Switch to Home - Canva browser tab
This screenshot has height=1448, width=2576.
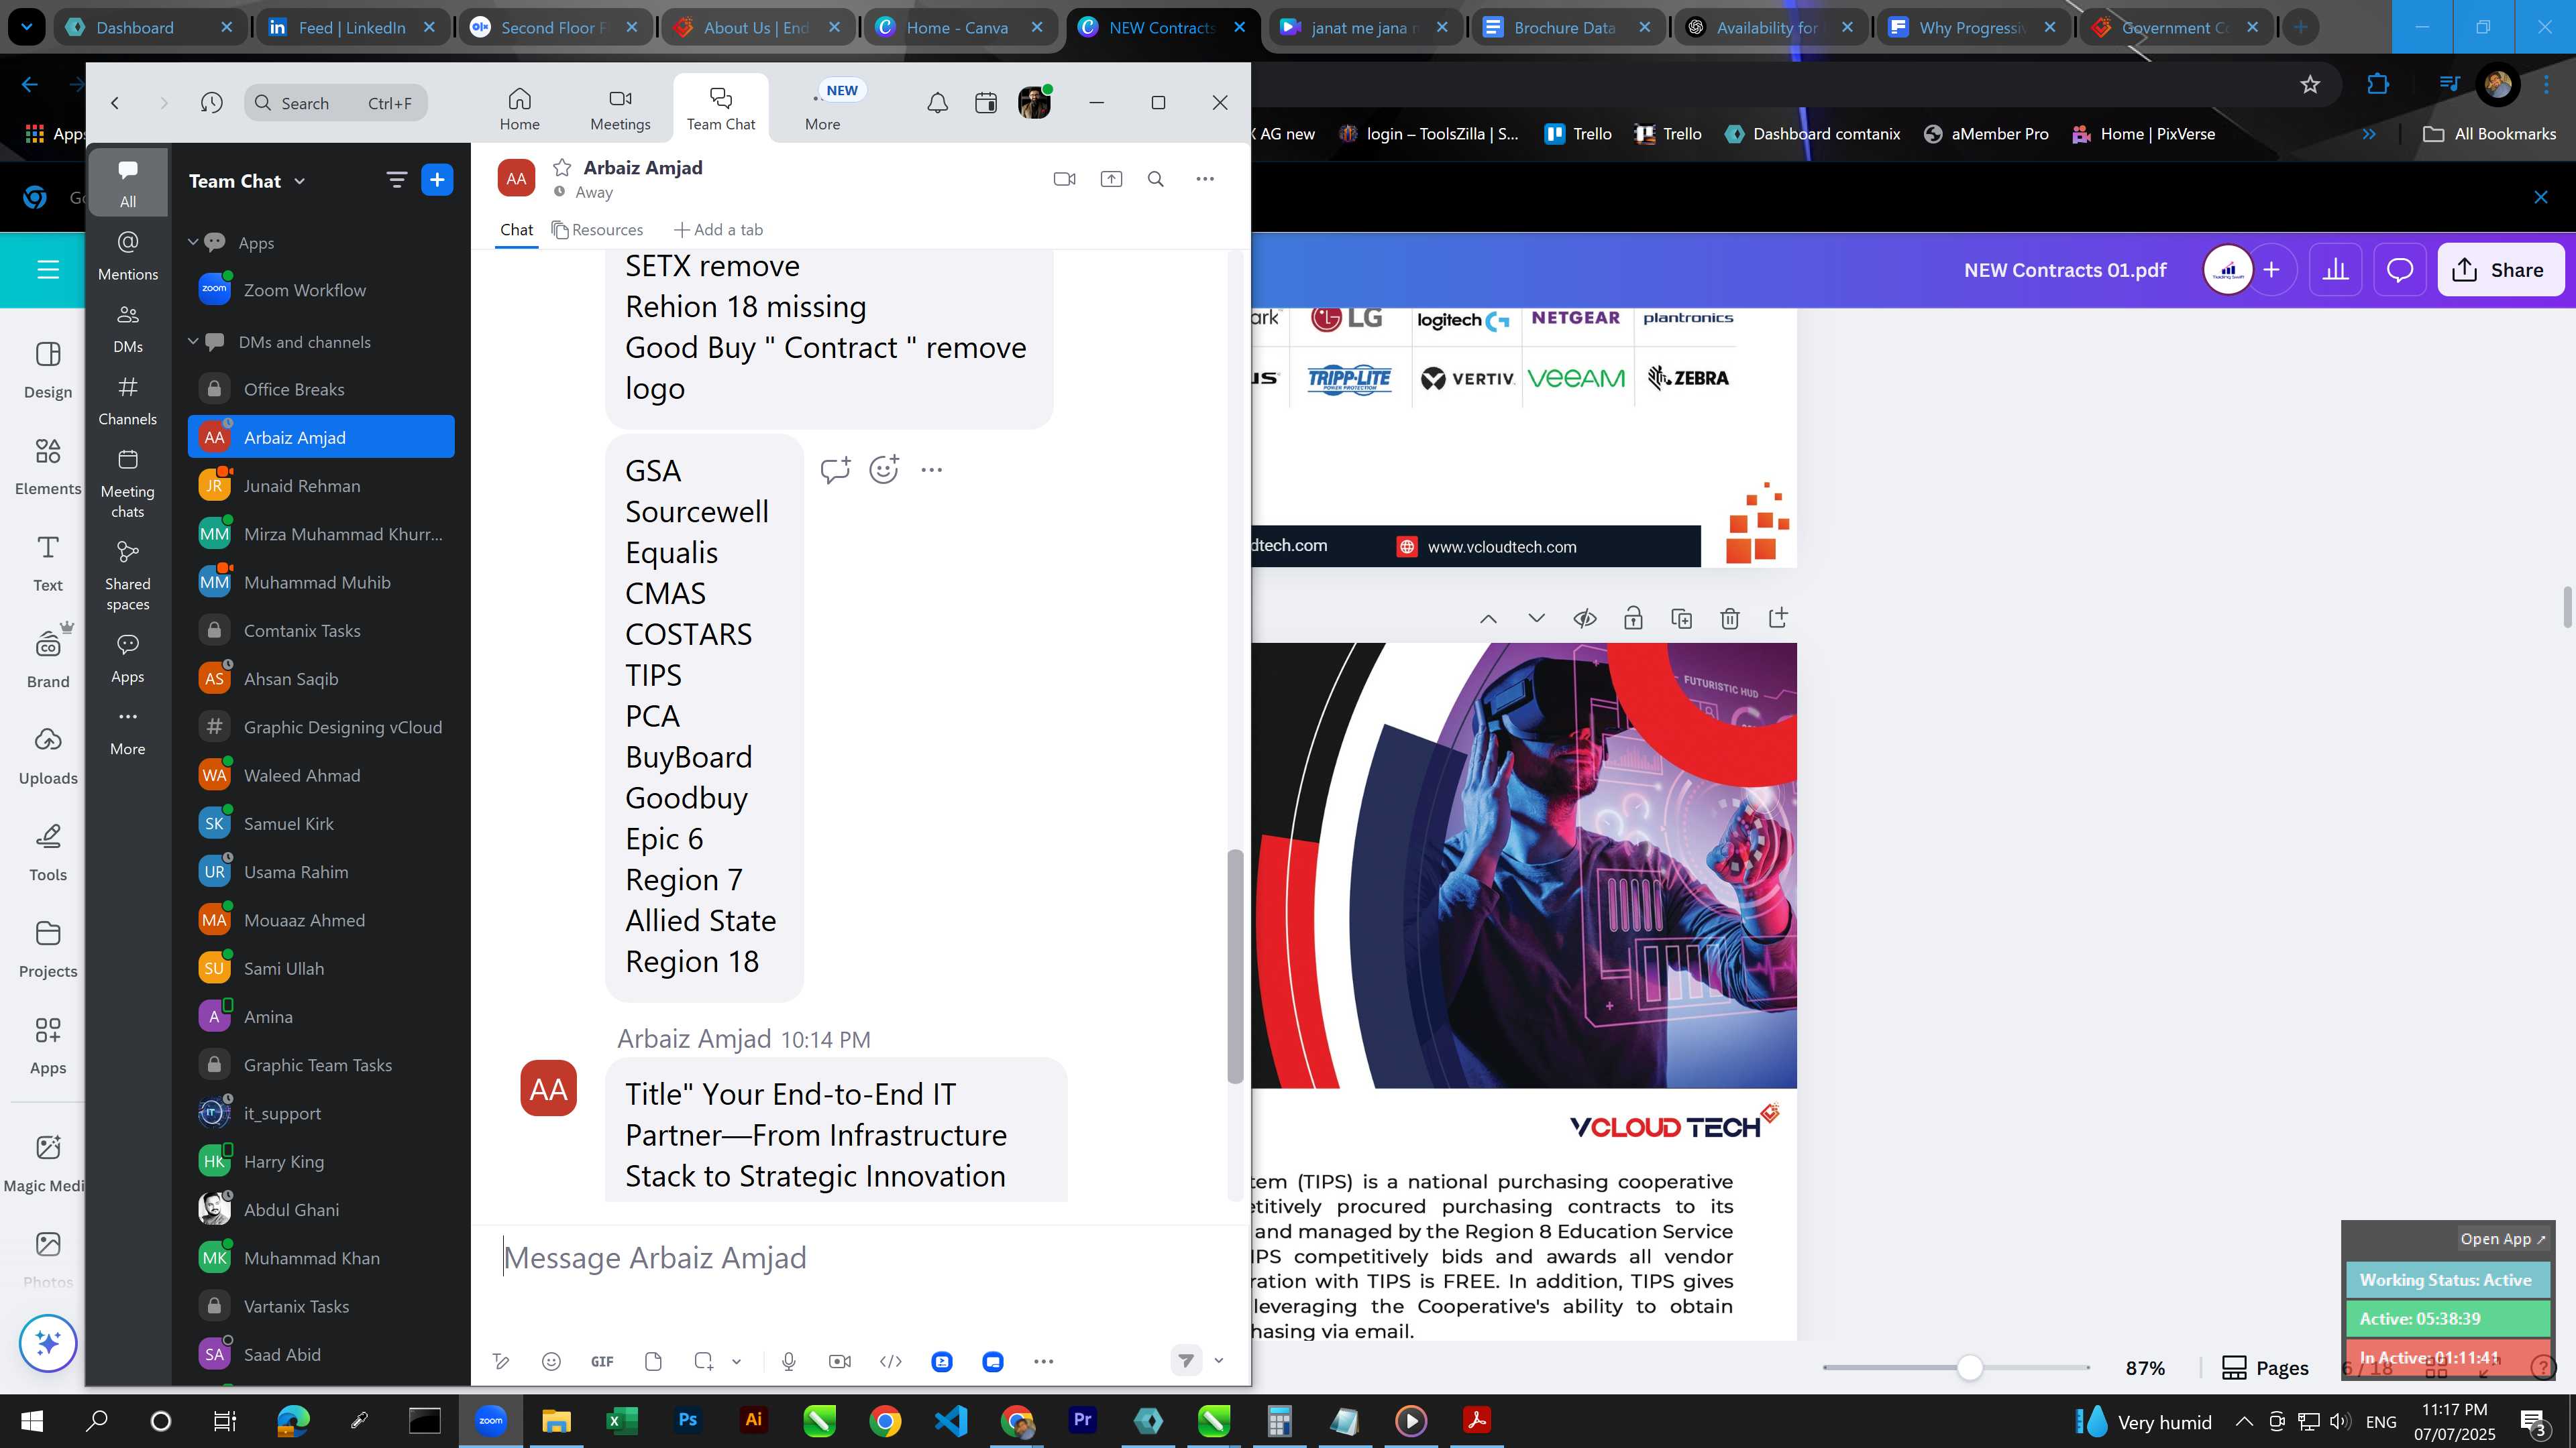tap(957, 27)
